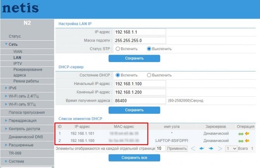This screenshot has height=168, width=260.
Task: Click the Операция column header
Action: click(246, 127)
